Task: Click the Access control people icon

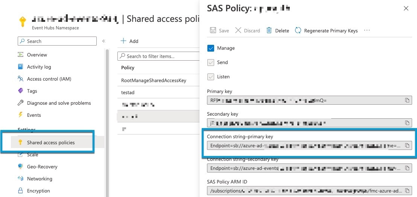Action: (x=20, y=78)
